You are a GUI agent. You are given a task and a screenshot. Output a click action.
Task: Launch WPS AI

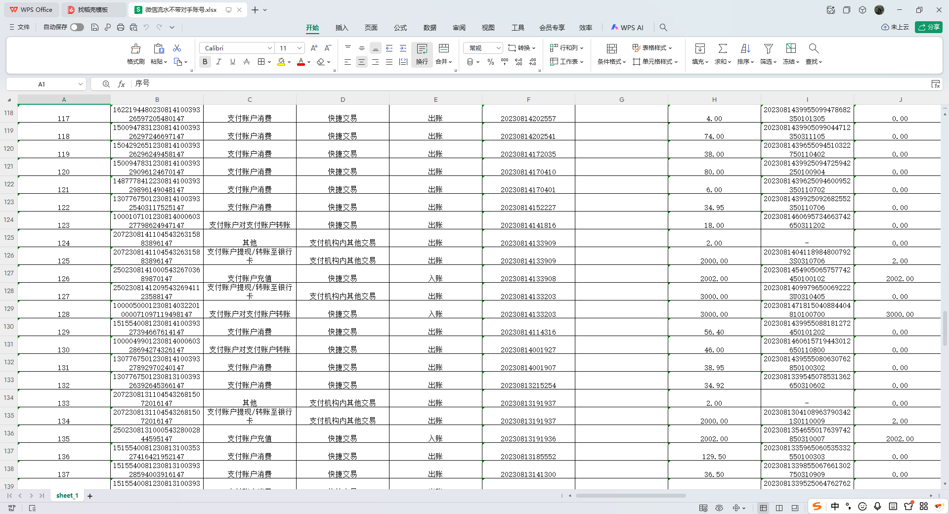(x=627, y=28)
